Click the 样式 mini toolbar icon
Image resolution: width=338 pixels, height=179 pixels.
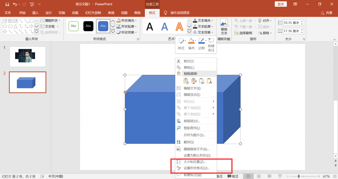[x=181, y=44]
